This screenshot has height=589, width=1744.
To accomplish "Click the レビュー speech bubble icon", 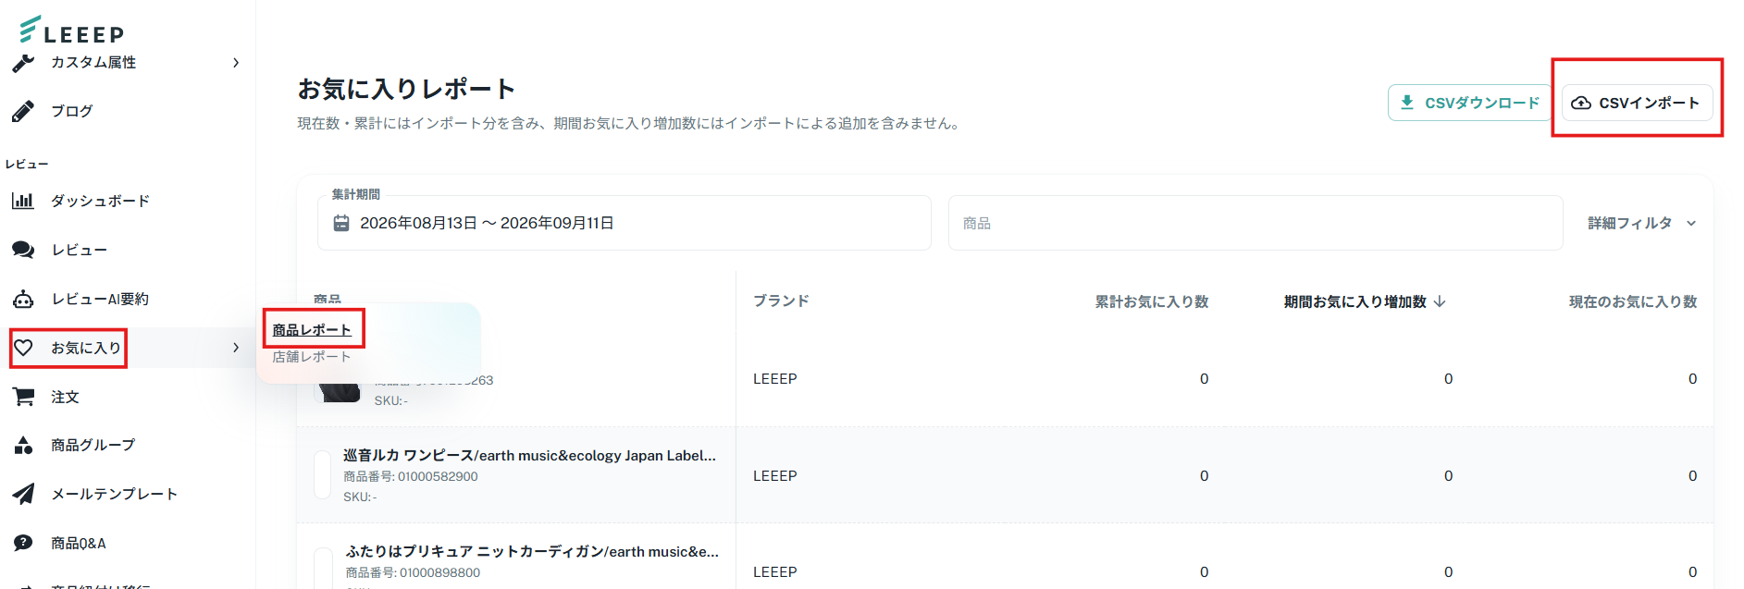I will click(x=23, y=250).
